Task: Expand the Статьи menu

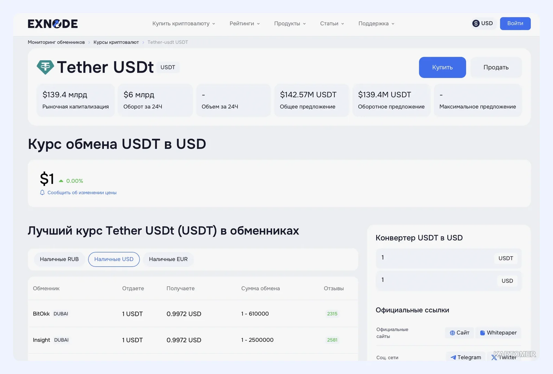Action: [332, 24]
